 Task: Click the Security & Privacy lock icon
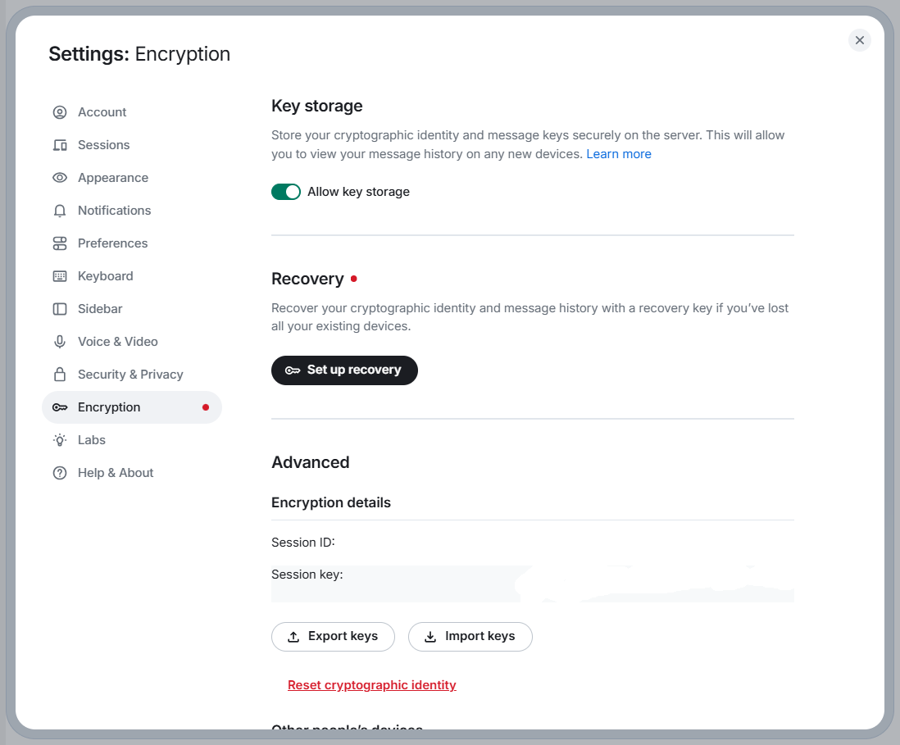click(60, 375)
